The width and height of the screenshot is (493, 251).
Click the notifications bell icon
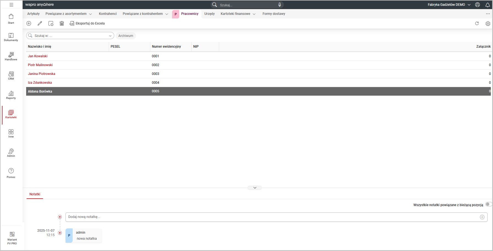(487, 5)
